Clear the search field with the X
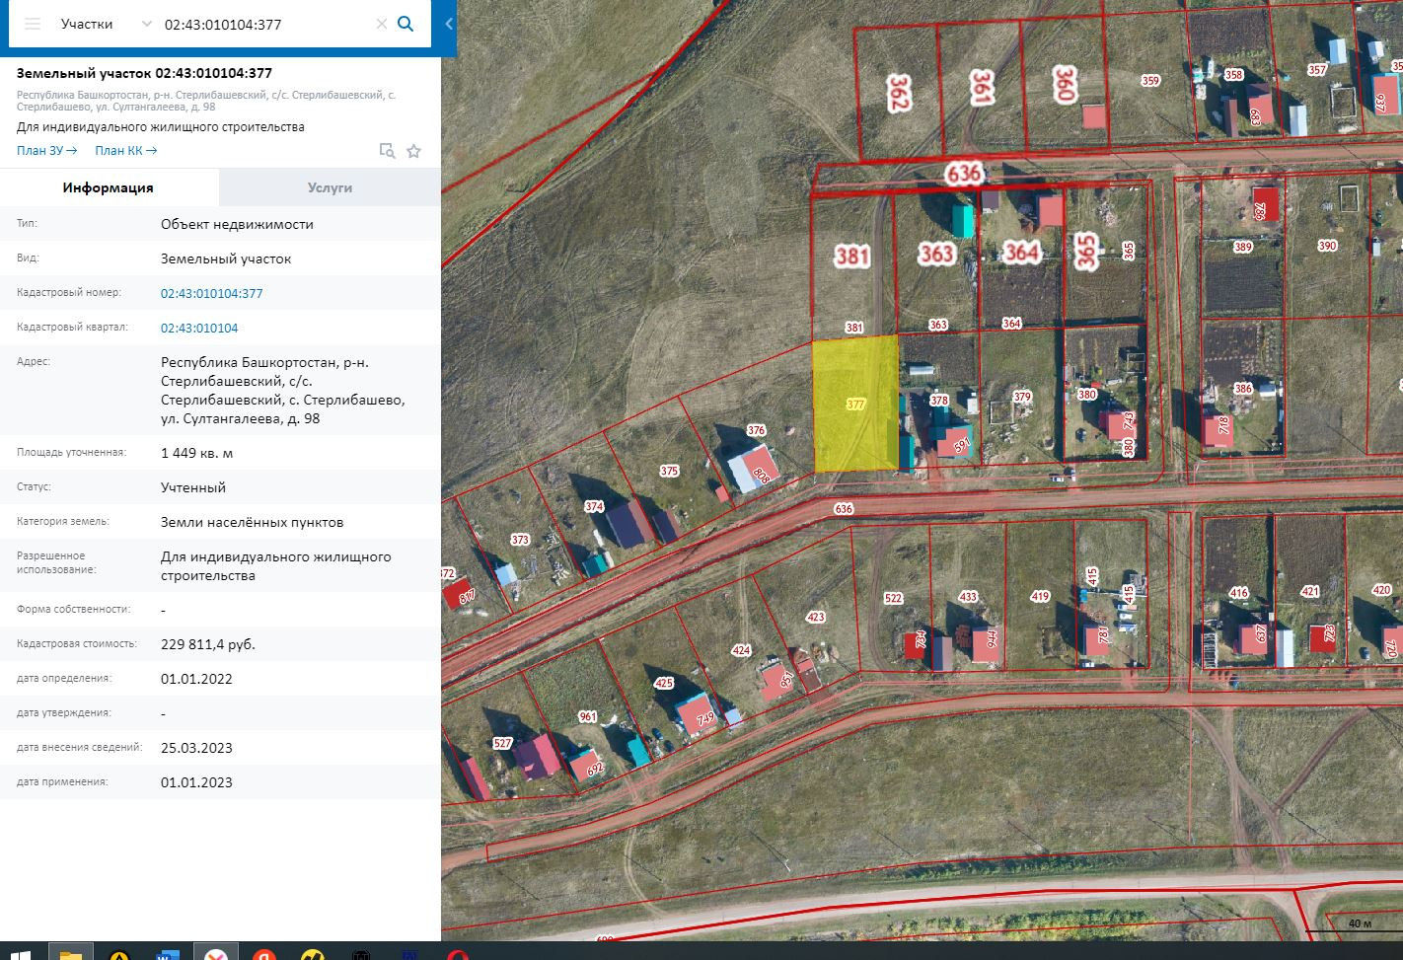 pos(382,24)
